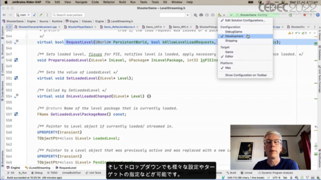Open the Run tool window

(23, 173)
